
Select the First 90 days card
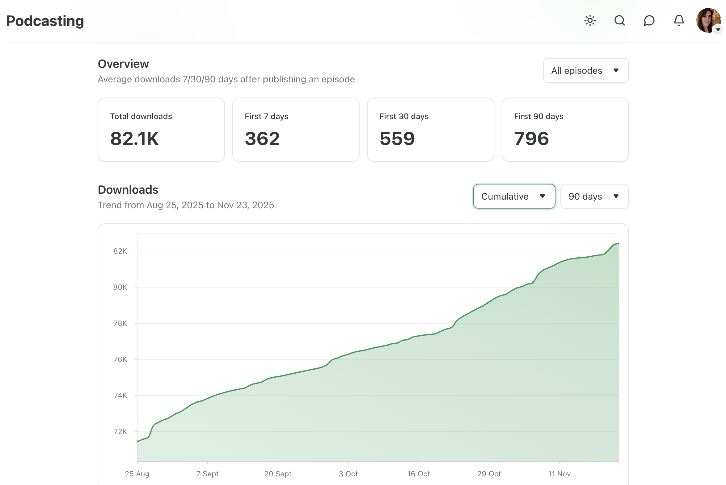tap(565, 130)
